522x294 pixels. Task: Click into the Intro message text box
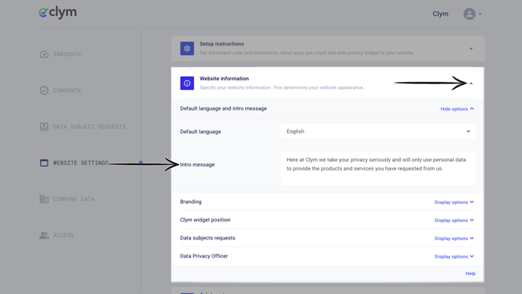378,168
